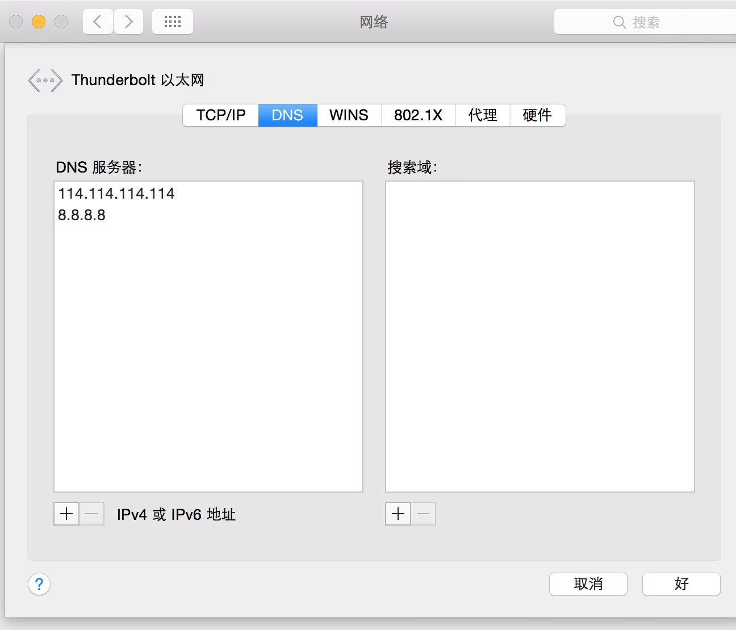Viewport: 736px width, 630px height.
Task: Go back with the left chevron button
Action: click(98, 22)
